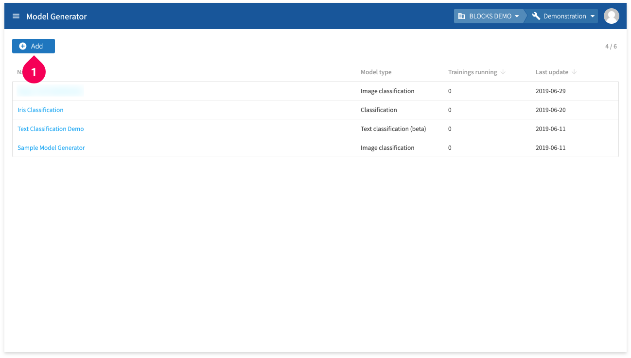The height and width of the screenshot is (358, 631).
Task: Select the 2019-06-29 date cell
Action: click(551, 91)
